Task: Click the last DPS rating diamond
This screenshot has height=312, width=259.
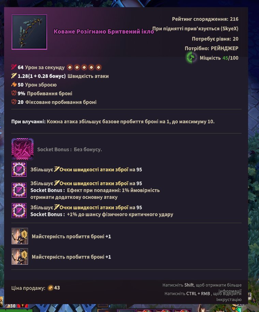Action: pos(99,67)
